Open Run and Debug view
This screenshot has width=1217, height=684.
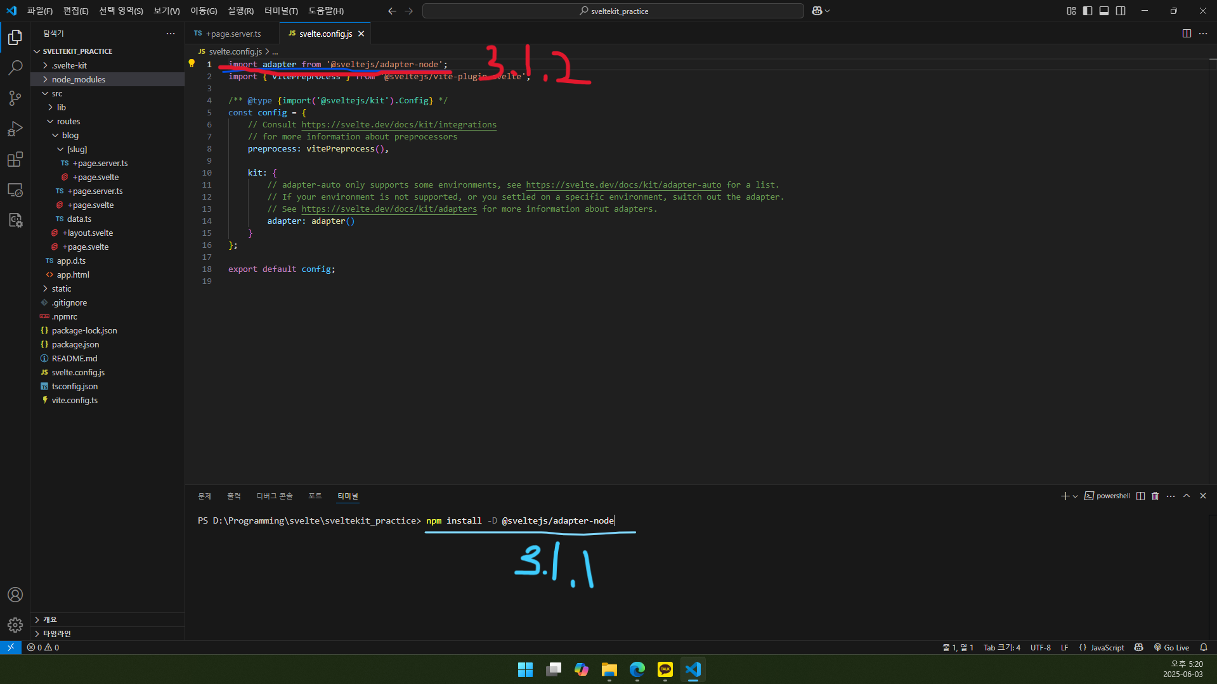(x=15, y=129)
